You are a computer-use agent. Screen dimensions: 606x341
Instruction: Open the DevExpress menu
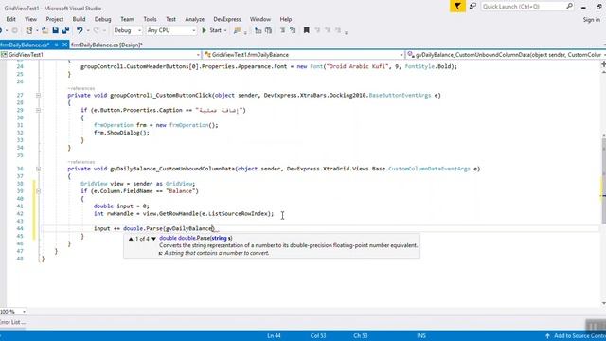point(227,19)
